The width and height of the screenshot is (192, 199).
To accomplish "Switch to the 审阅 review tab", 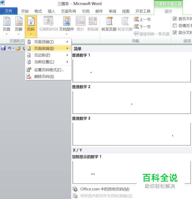I will point(113,11).
